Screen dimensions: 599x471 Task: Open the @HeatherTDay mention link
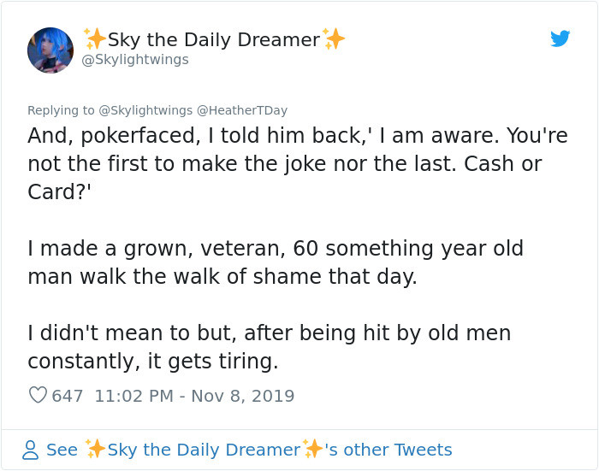tap(242, 110)
